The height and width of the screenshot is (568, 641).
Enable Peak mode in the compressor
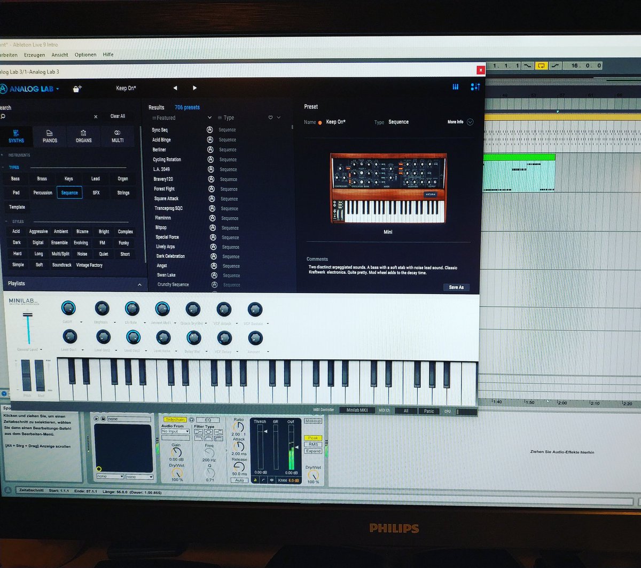pyautogui.click(x=313, y=438)
